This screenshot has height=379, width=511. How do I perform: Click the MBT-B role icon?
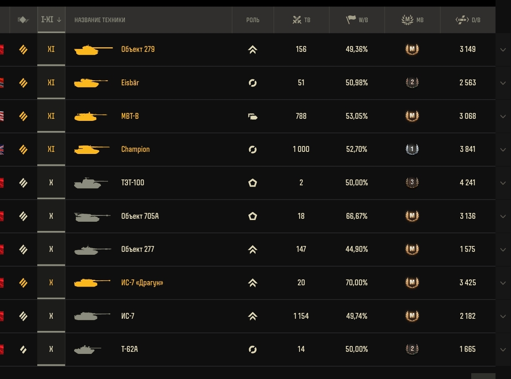coord(253,116)
